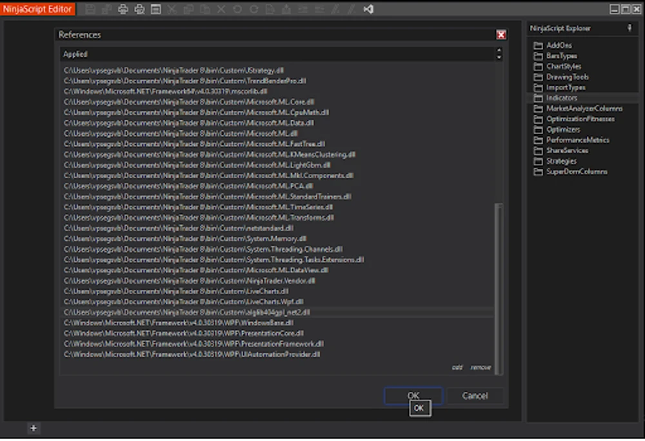Expand the Strategies folder
This screenshot has width=645, height=441.
(555, 161)
